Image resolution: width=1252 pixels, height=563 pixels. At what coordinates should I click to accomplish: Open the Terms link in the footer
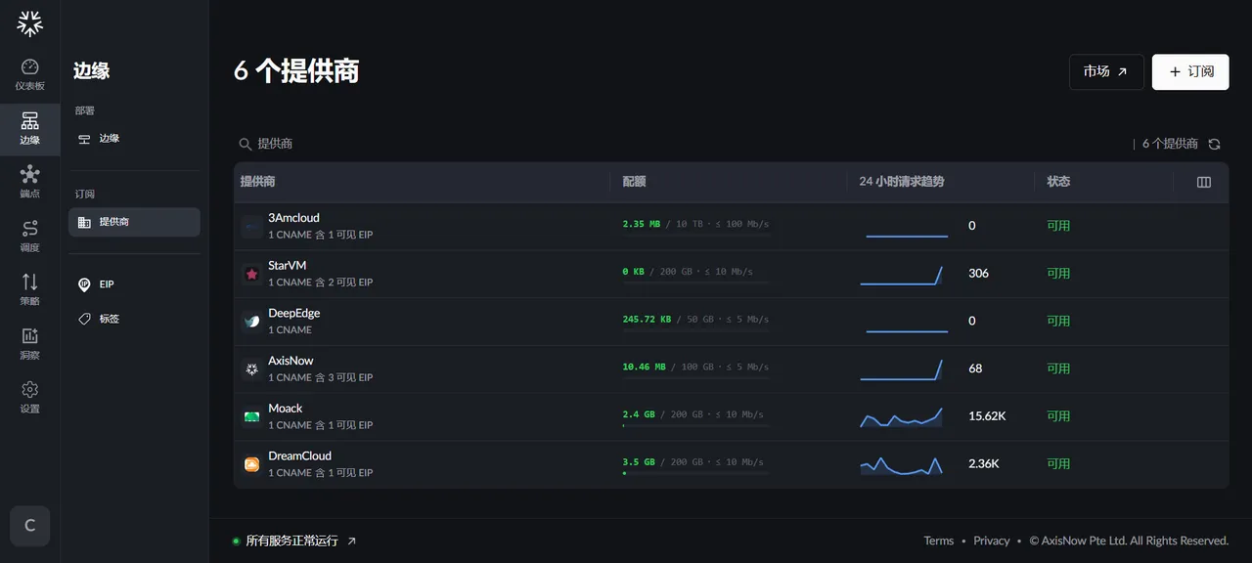[939, 541]
